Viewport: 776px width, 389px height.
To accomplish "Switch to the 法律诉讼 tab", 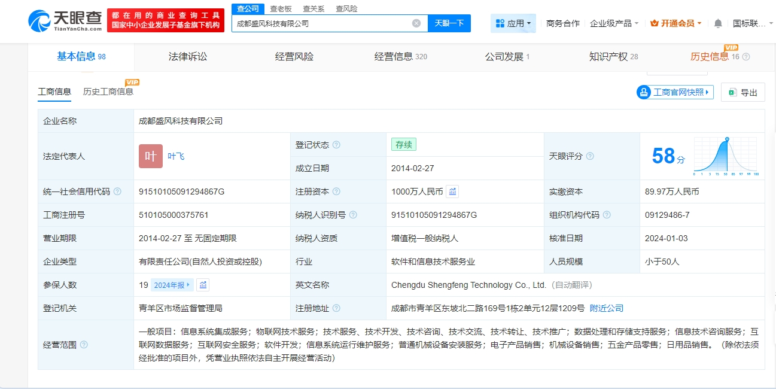I will click(188, 57).
